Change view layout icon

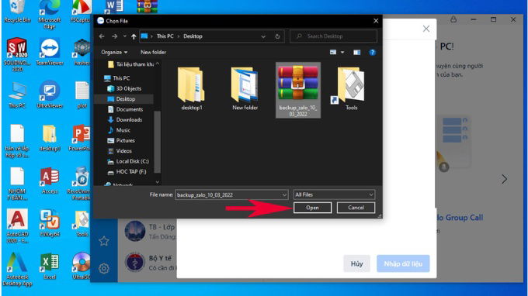point(333,53)
